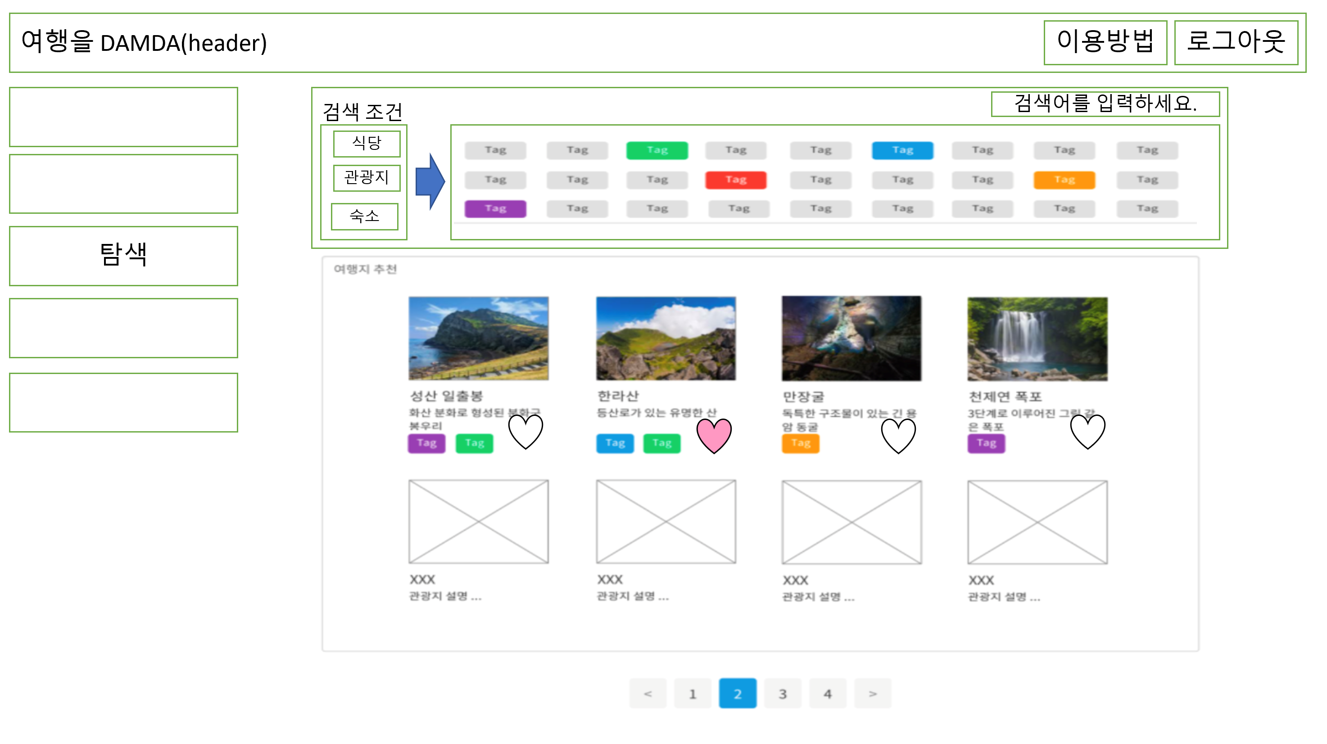
Task: Go to next page arrow
Action: [872, 694]
